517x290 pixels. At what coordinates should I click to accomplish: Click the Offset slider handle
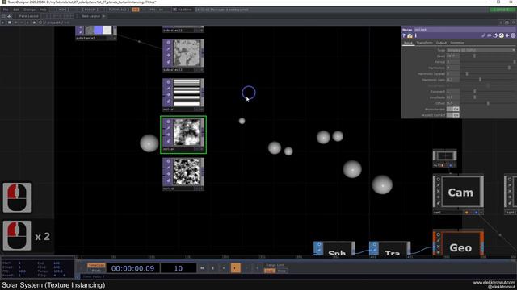pyautogui.click(x=488, y=103)
